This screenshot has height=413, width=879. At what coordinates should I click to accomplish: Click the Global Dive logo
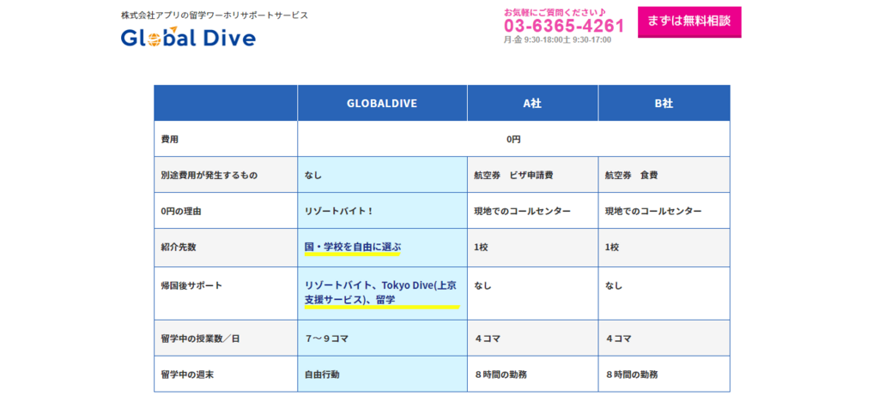point(188,38)
